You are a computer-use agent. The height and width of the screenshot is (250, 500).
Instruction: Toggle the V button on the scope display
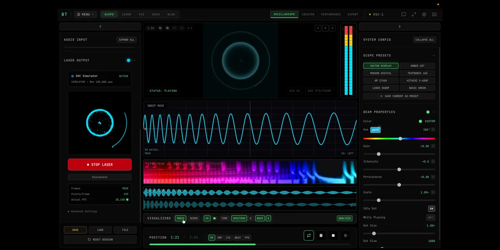(318, 28)
